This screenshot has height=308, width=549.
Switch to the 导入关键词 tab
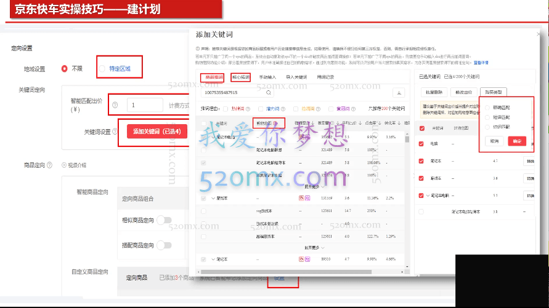tap(296, 77)
